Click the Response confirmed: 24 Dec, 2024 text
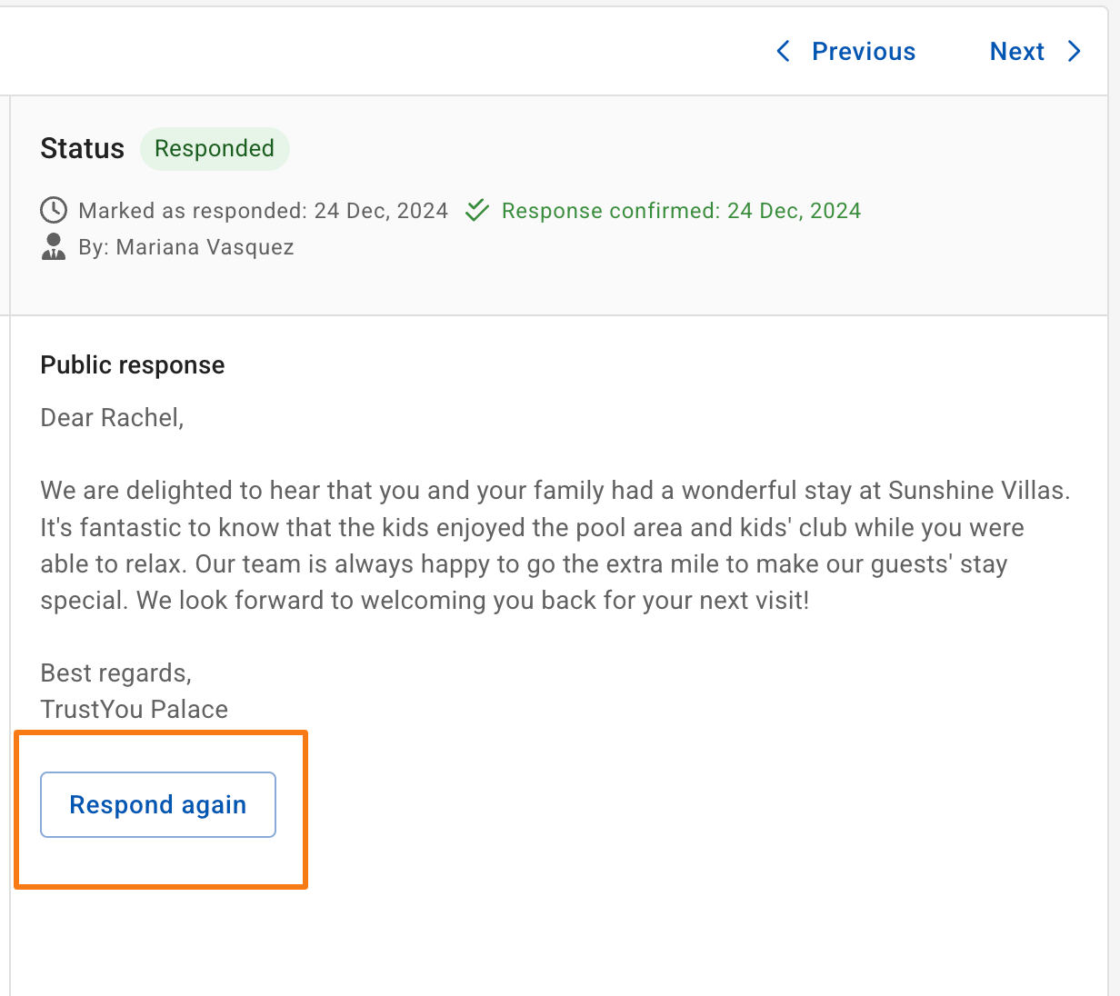 [x=681, y=211]
